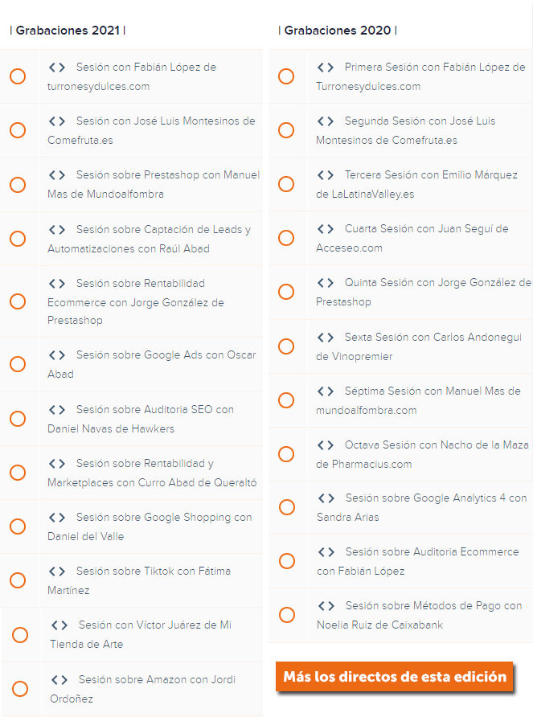Viewport: 533px width, 717px height.
Task: Click code icon next to Métodos de Pago session
Action: pyautogui.click(x=326, y=606)
